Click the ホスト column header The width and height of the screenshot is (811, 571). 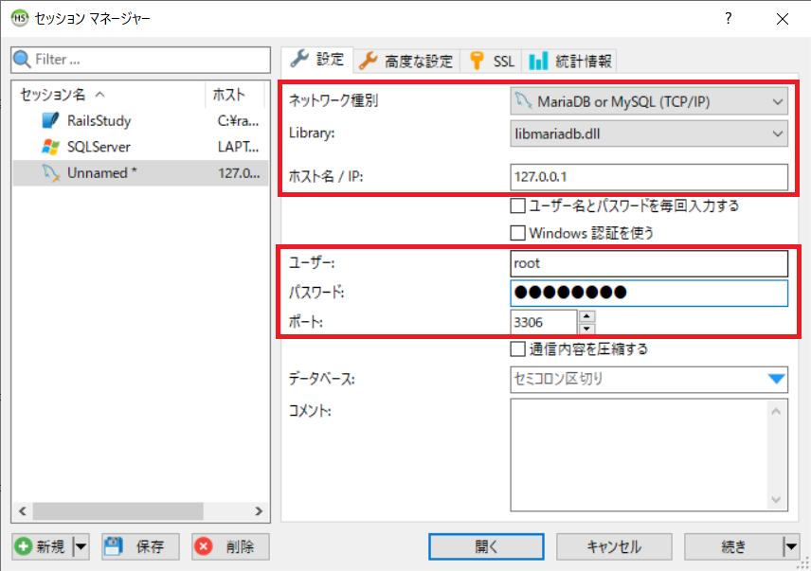(235, 94)
